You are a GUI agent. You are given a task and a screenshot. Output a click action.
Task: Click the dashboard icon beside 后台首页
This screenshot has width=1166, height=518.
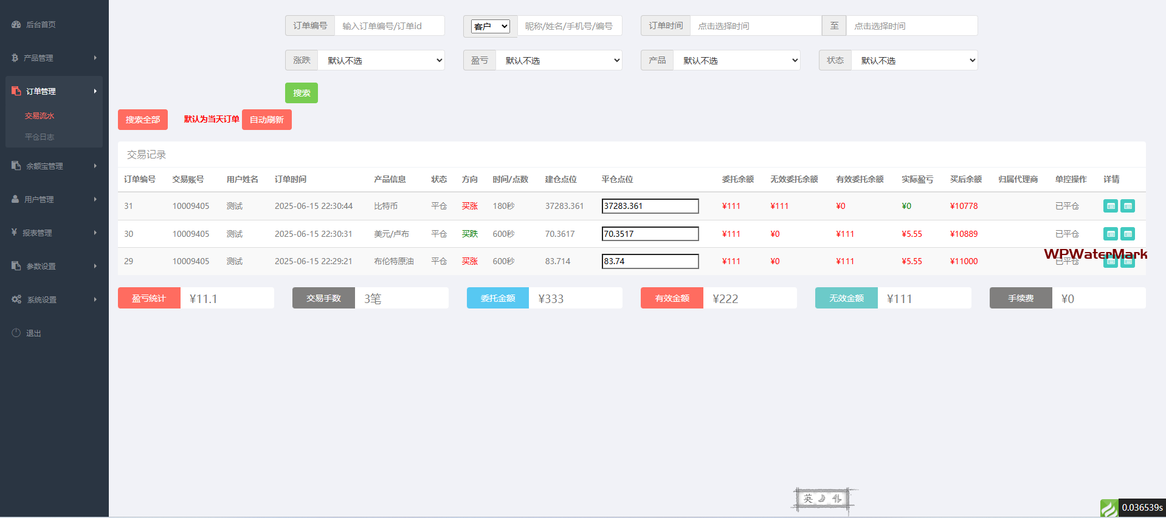click(x=16, y=25)
